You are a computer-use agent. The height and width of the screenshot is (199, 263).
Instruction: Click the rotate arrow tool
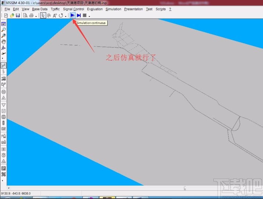click(x=61, y=15)
